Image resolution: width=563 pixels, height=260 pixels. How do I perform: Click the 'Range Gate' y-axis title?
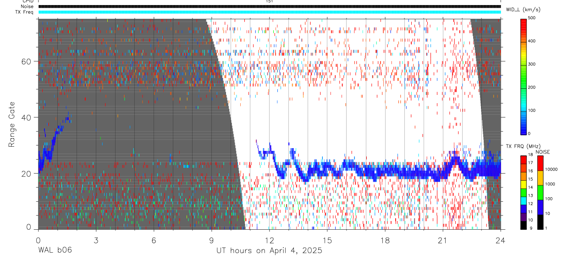(x=11, y=124)
